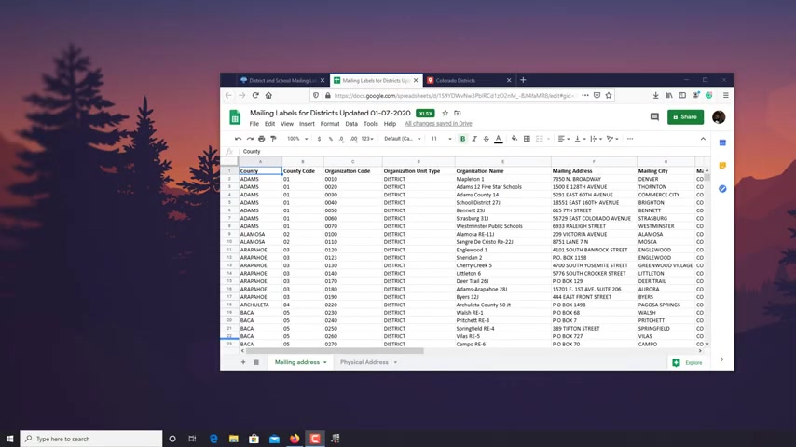This screenshot has width=796, height=447.
Task: Open the zoom 100% dropdown
Action: coord(297,139)
